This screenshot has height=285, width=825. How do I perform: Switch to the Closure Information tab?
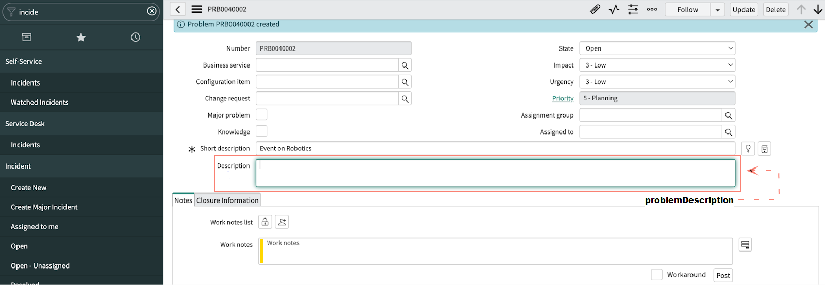[x=227, y=200]
